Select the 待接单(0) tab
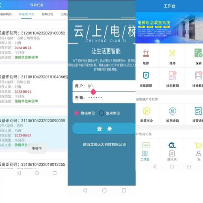Image resolution: width=203 pixels, height=203 pixels. 6,14
